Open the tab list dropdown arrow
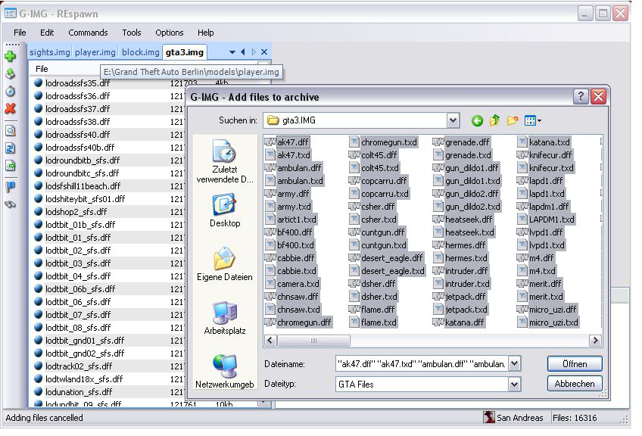The image size is (642, 436). click(232, 52)
